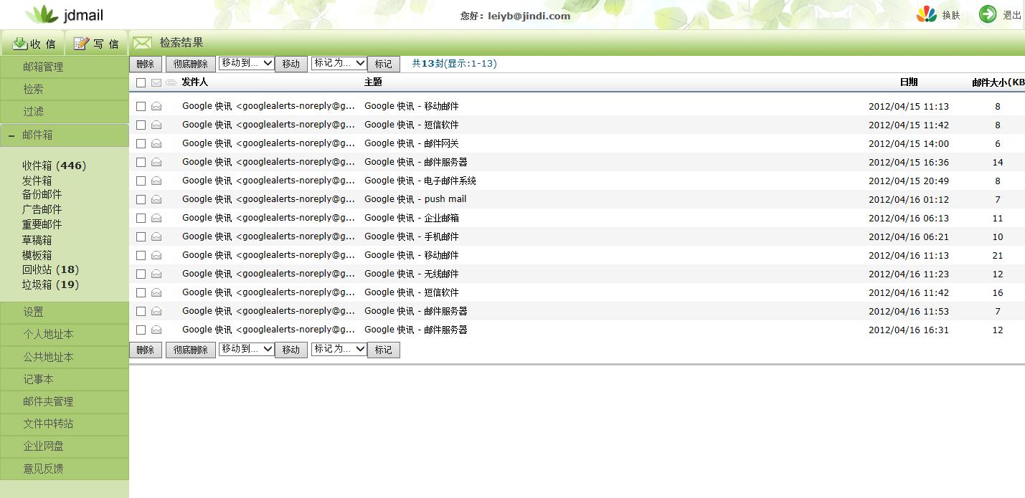The height and width of the screenshot is (498, 1025).
Task: Click top 标记 button
Action: click(x=384, y=64)
